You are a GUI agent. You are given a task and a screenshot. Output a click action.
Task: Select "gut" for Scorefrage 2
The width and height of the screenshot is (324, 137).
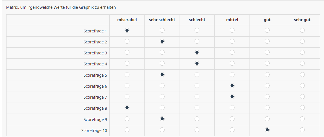point(267,41)
